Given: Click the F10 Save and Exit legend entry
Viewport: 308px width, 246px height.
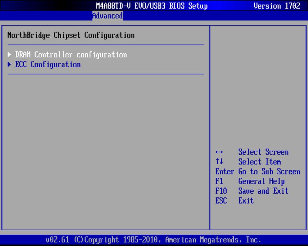Looking at the screenshot, I should click(252, 191).
